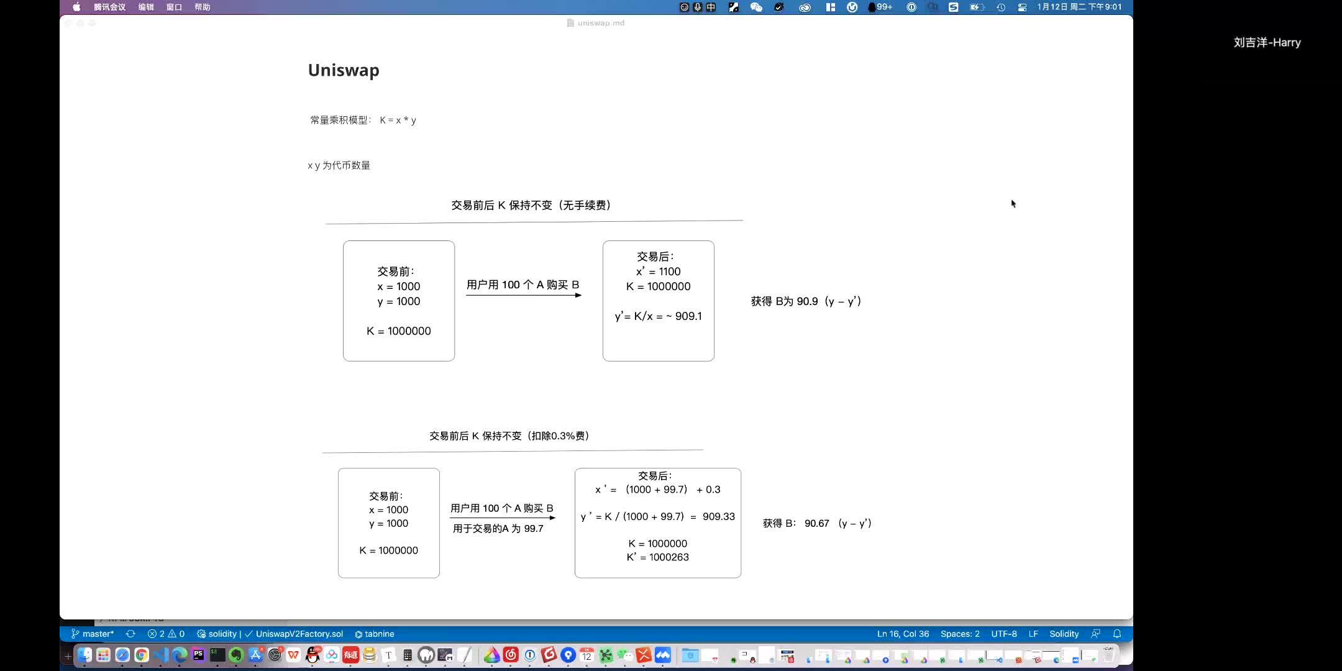This screenshot has width=1342, height=671.
Task: Open the blue folder stack in the Dock
Action: coord(690,655)
